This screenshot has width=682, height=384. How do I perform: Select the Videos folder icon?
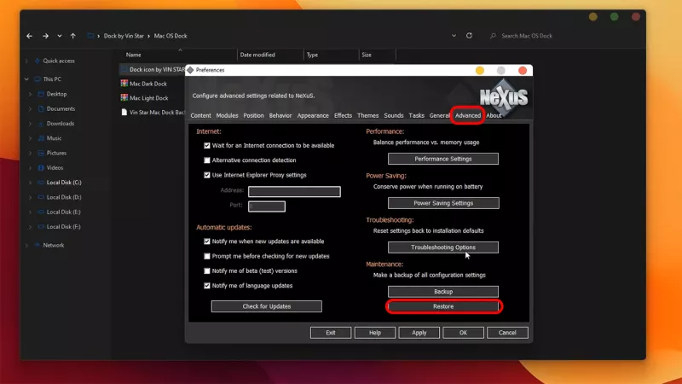pos(41,168)
